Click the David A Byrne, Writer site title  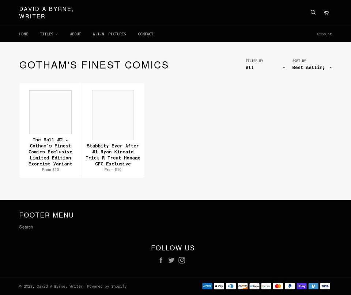[46, 13]
